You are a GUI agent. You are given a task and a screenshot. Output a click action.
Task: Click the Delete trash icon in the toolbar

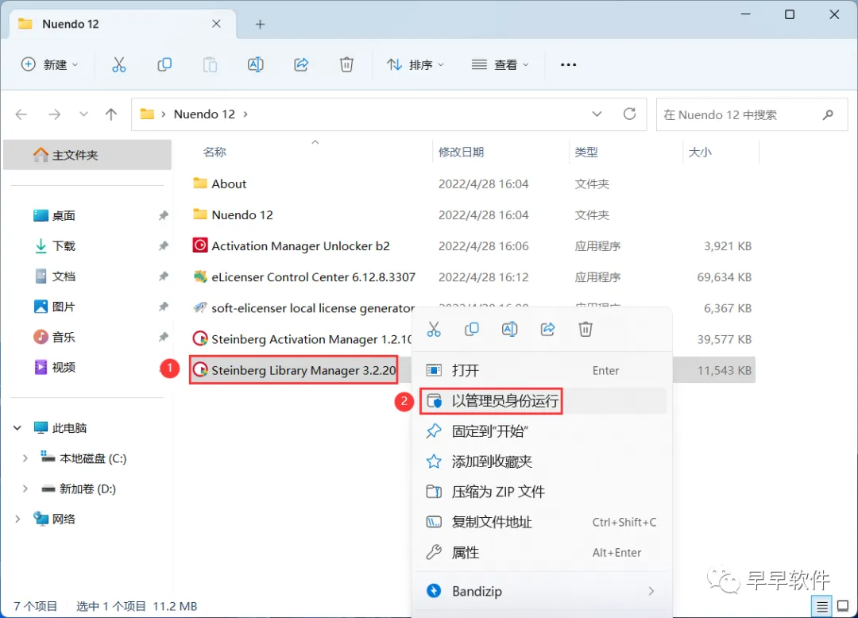coord(346,64)
